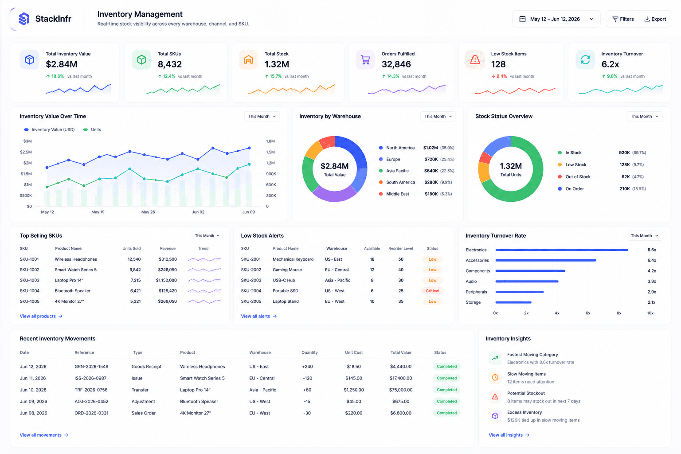
Task: Click SKU-2001 Mechanical Keyboard row
Action: click(343, 259)
